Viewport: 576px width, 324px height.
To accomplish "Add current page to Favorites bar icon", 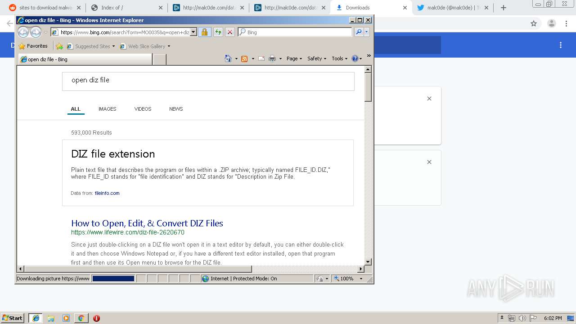I will click(59, 46).
